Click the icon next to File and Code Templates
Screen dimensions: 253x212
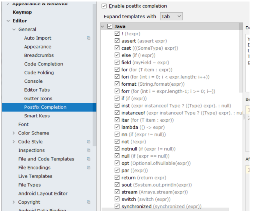point(89,159)
